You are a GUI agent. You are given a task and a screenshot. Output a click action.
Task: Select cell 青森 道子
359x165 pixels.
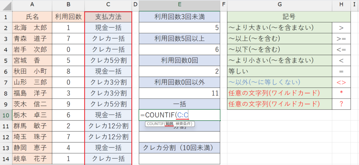(32, 39)
